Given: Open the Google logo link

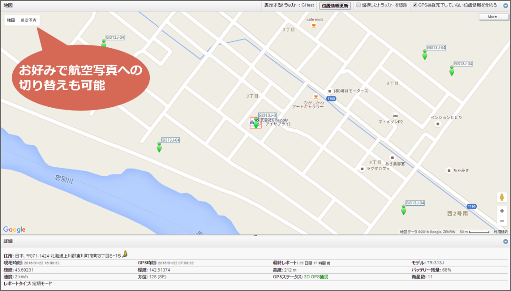Looking at the screenshot, I should 15,230.
